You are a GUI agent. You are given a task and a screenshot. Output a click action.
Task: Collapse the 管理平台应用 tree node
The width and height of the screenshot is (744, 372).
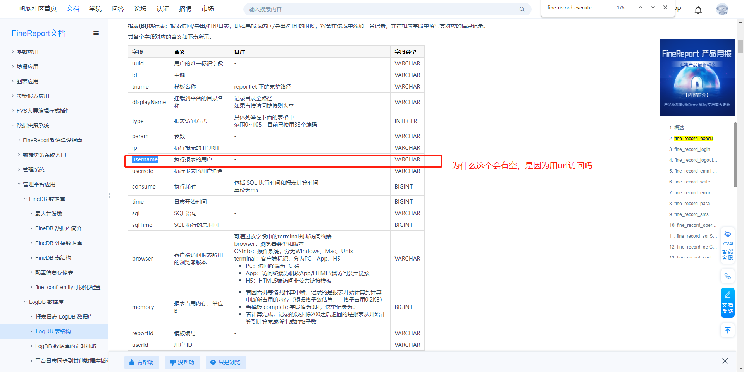coord(19,184)
